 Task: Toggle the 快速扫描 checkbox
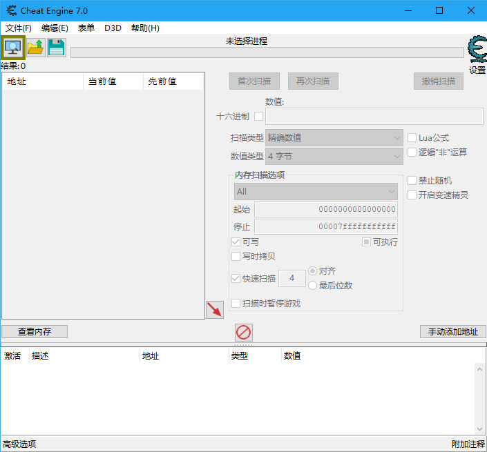coord(236,278)
